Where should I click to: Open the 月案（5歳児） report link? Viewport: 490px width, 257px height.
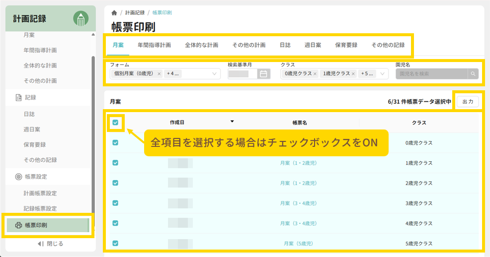(298, 244)
